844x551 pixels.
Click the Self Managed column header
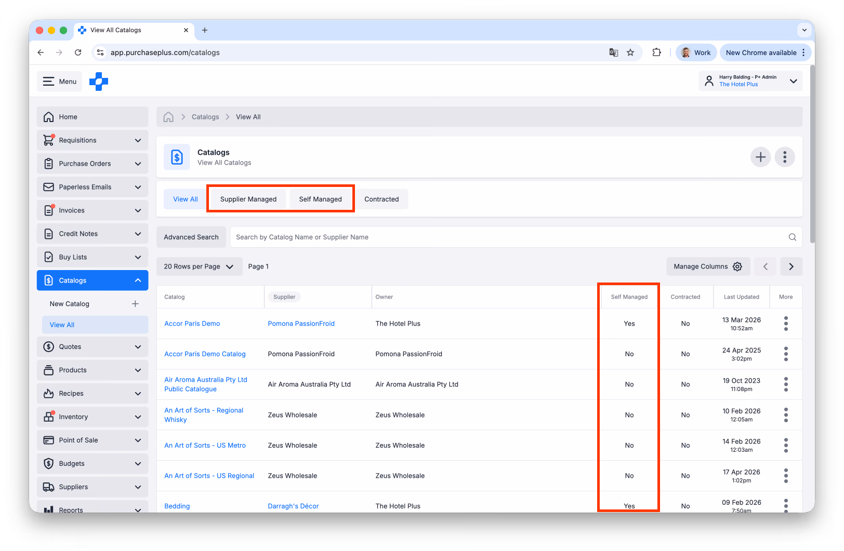click(629, 297)
